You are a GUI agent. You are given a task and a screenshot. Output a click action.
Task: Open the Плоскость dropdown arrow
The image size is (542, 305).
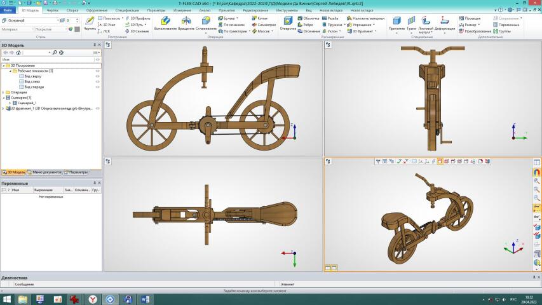(123, 18)
